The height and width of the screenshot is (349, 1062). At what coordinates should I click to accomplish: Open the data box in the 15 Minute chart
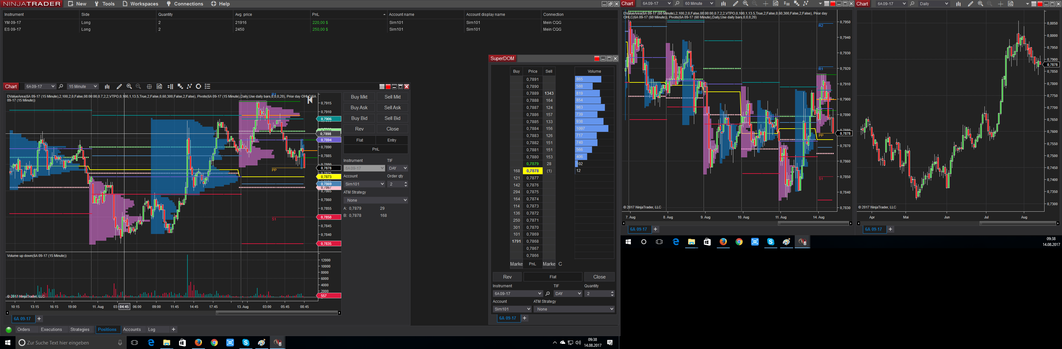pyautogui.click(x=160, y=87)
